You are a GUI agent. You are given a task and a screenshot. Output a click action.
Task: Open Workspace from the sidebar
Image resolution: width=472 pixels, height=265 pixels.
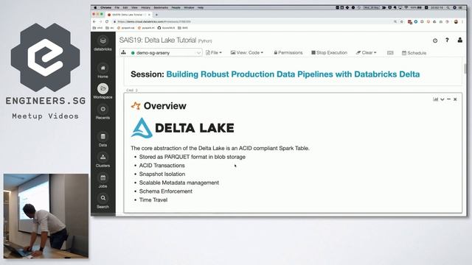point(103,91)
